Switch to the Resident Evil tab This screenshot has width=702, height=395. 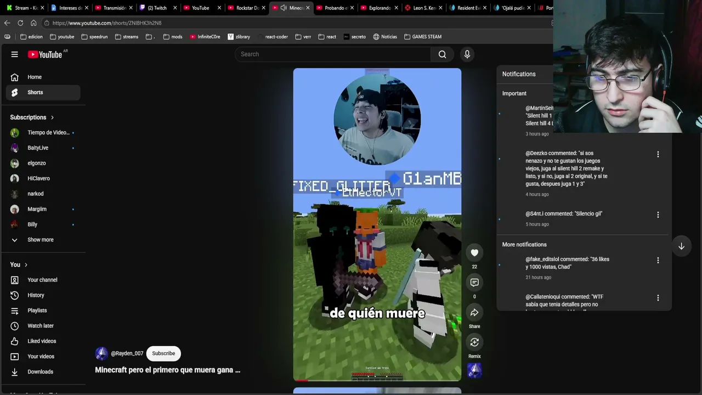click(468, 8)
